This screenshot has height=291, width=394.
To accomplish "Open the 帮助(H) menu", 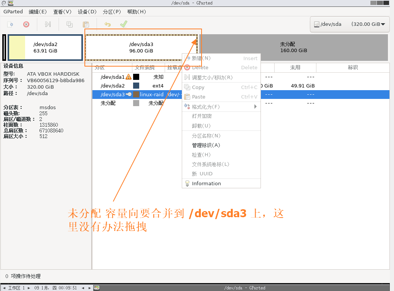I will point(137,12).
